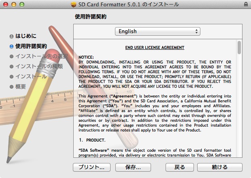
Task: Click the 概要 step in the sidebar
Action: click(x=21, y=87)
